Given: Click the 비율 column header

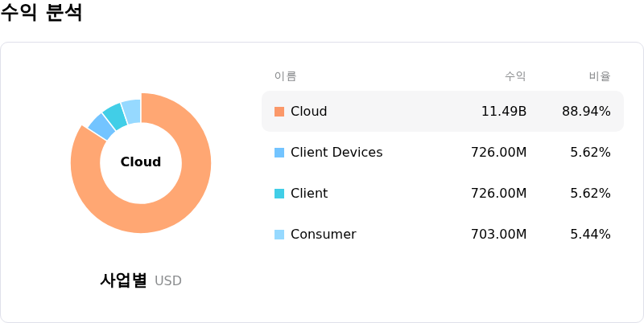Looking at the screenshot, I should 600,76.
